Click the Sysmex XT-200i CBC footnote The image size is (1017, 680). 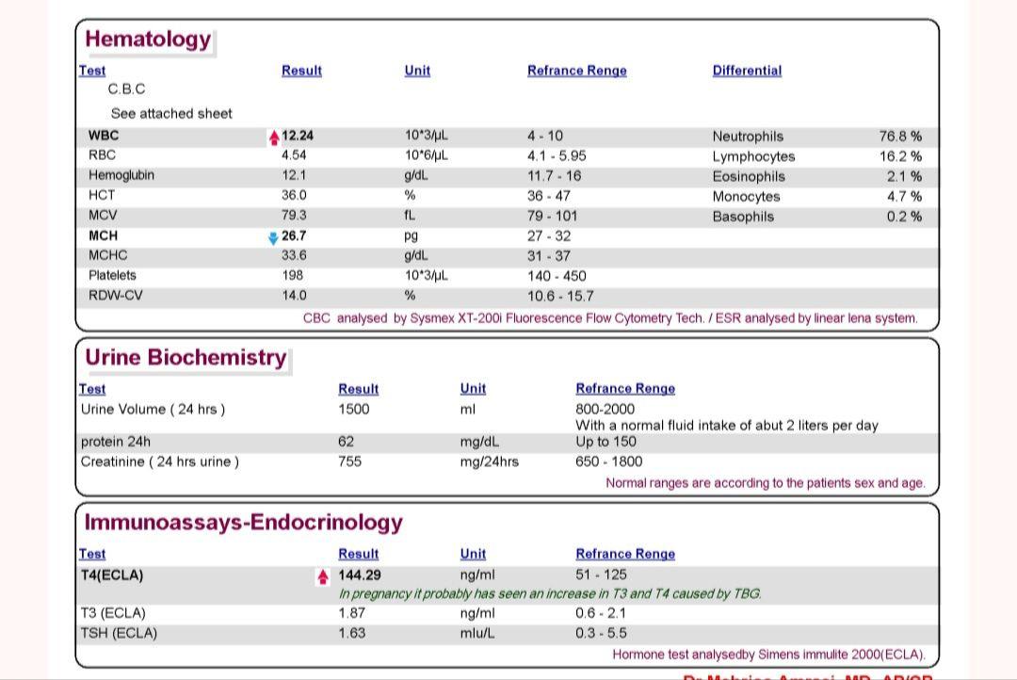tap(609, 318)
